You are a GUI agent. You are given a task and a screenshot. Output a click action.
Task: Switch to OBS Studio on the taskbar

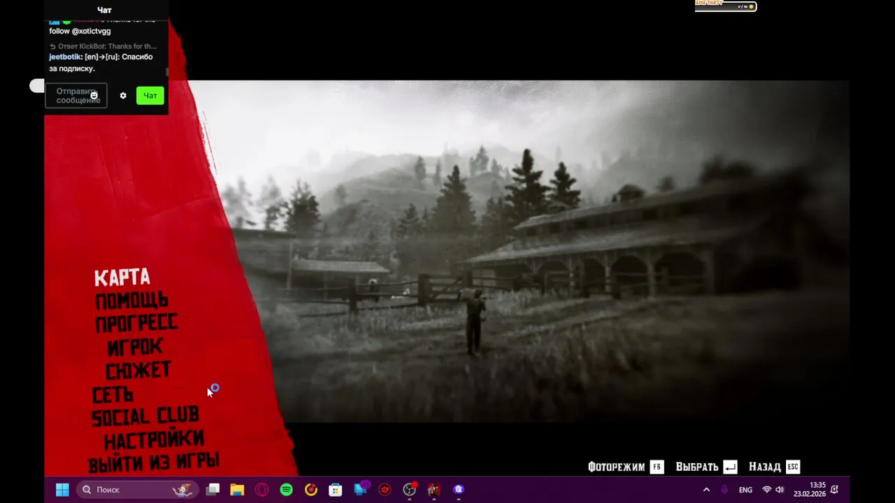pos(410,490)
